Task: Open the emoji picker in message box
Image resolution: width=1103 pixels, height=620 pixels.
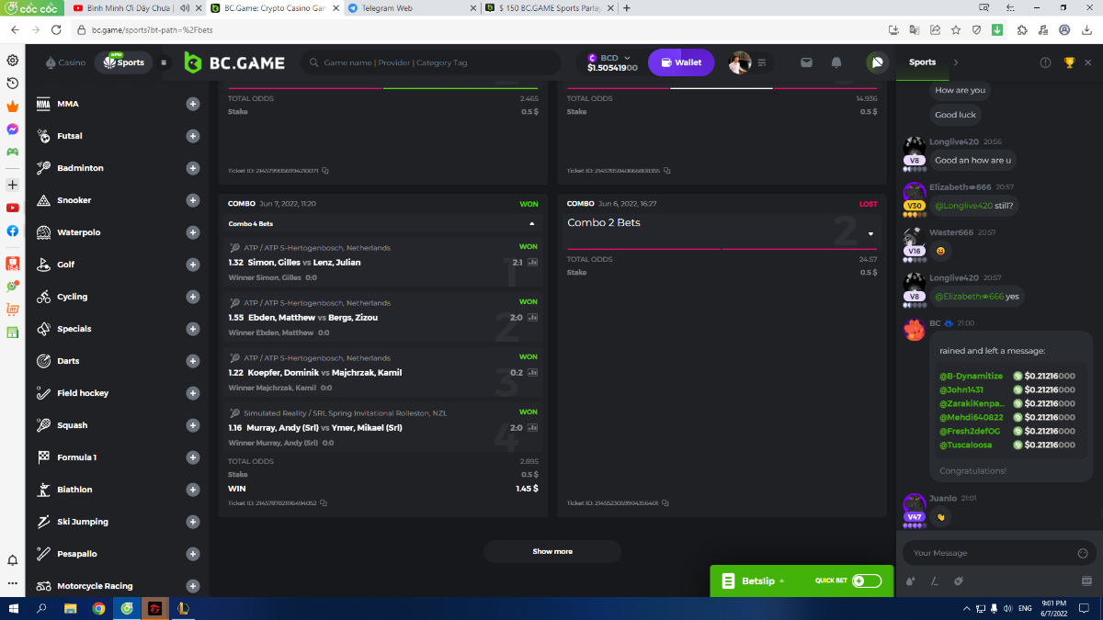Action: click(x=1082, y=553)
